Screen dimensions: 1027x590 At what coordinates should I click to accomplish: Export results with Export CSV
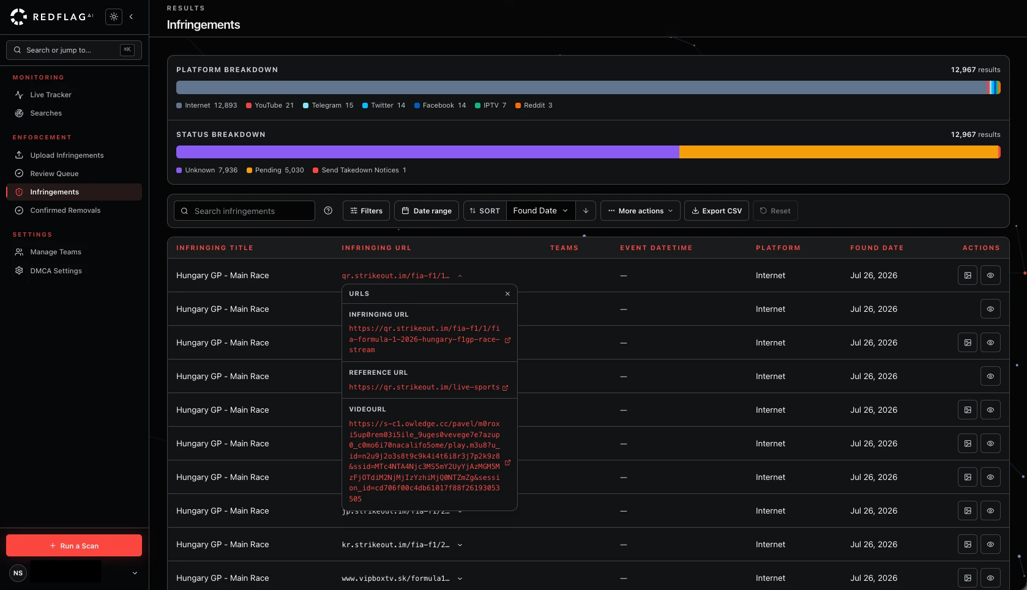pos(717,211)
